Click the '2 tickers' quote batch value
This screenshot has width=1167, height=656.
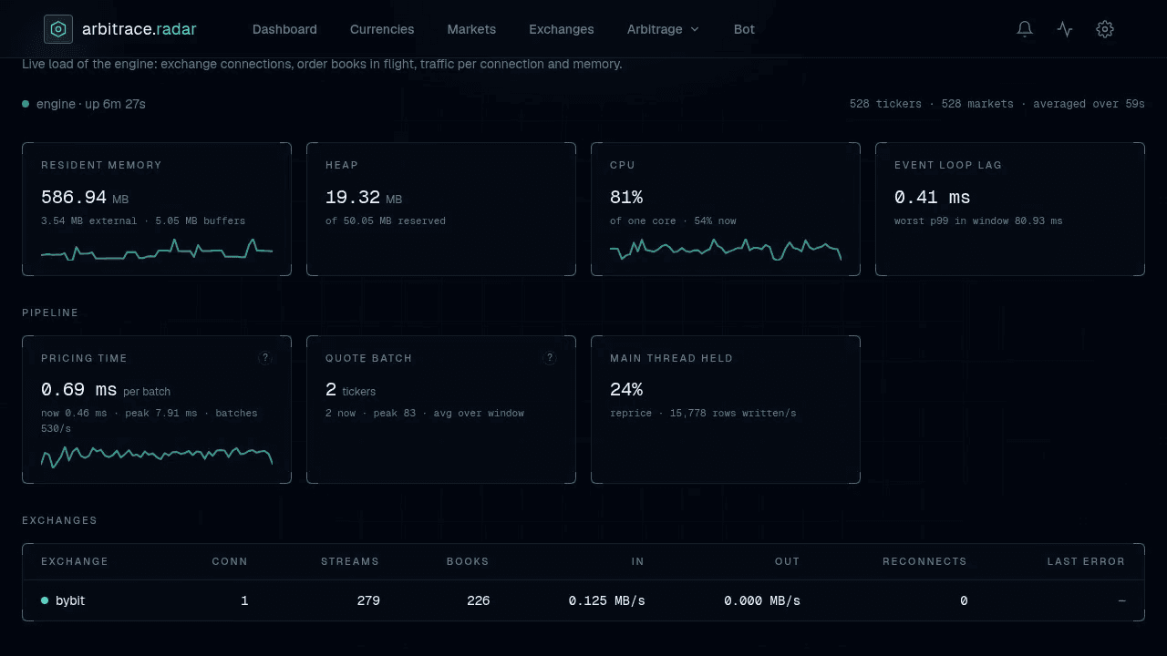click(x=350, y=390)
